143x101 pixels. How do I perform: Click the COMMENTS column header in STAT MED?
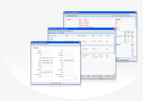118,20
